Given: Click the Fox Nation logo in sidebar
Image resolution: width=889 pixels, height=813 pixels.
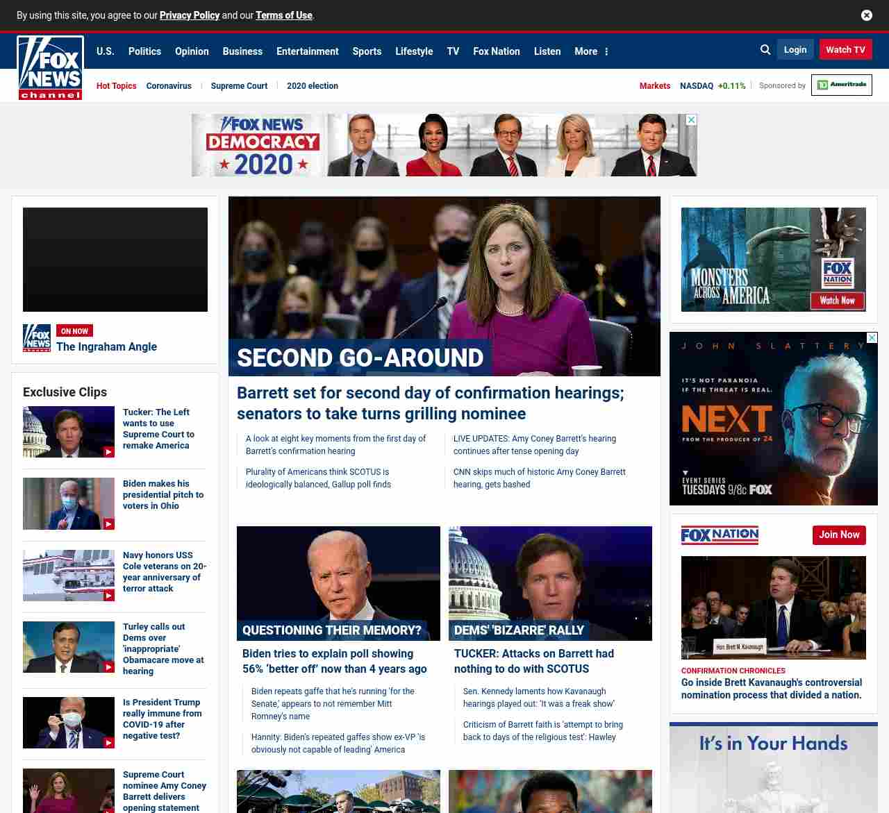Looking at the screenshot, I should coord(720,535).
